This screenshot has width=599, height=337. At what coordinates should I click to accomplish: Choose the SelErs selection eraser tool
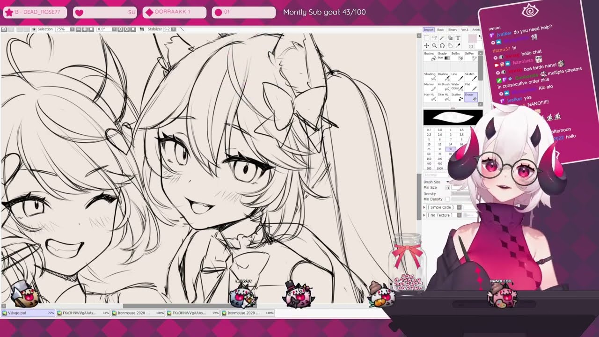click(x=457, y=56)
